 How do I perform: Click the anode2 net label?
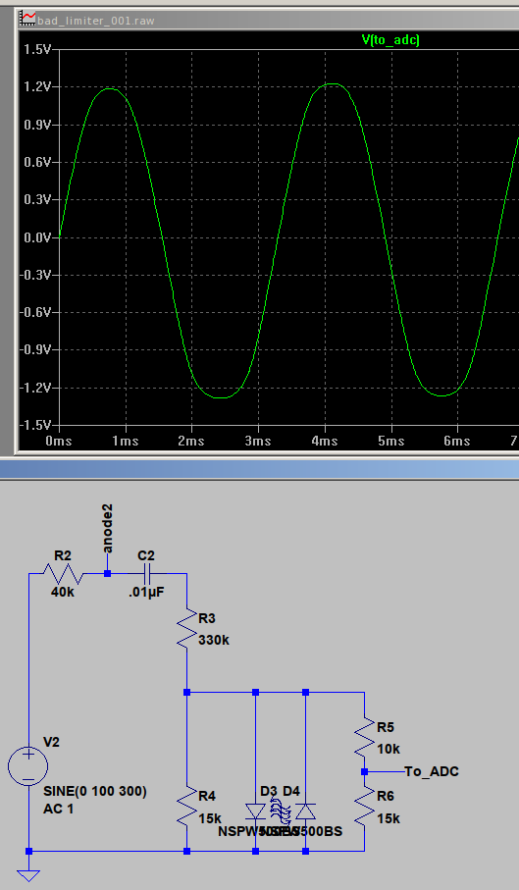pos(107,529)
